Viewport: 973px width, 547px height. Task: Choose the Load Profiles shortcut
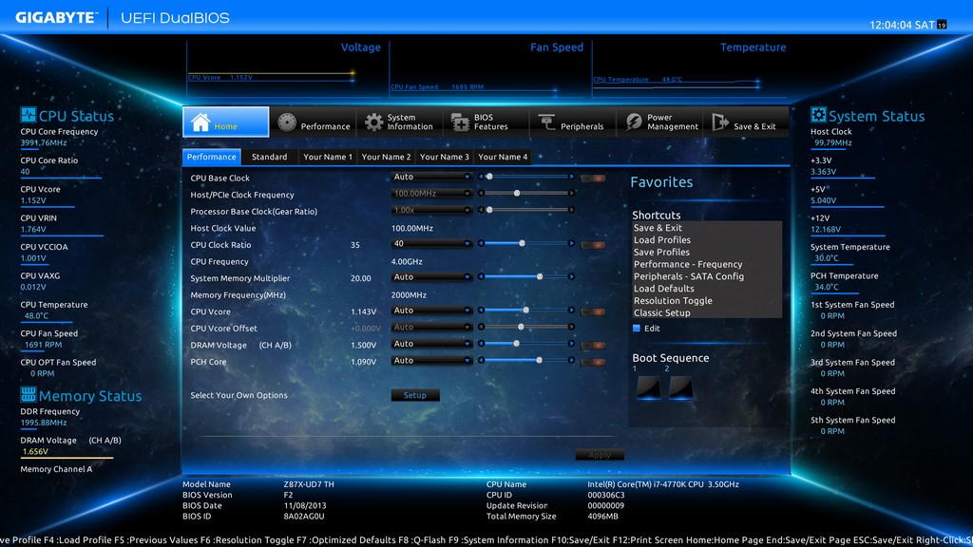tap(662, 240)
